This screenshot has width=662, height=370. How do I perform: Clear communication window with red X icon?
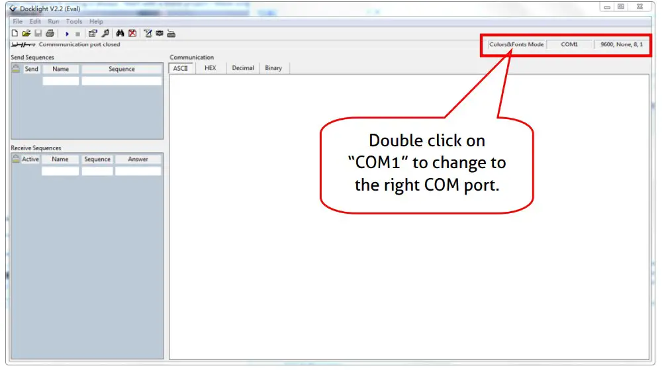coord(132,33)
